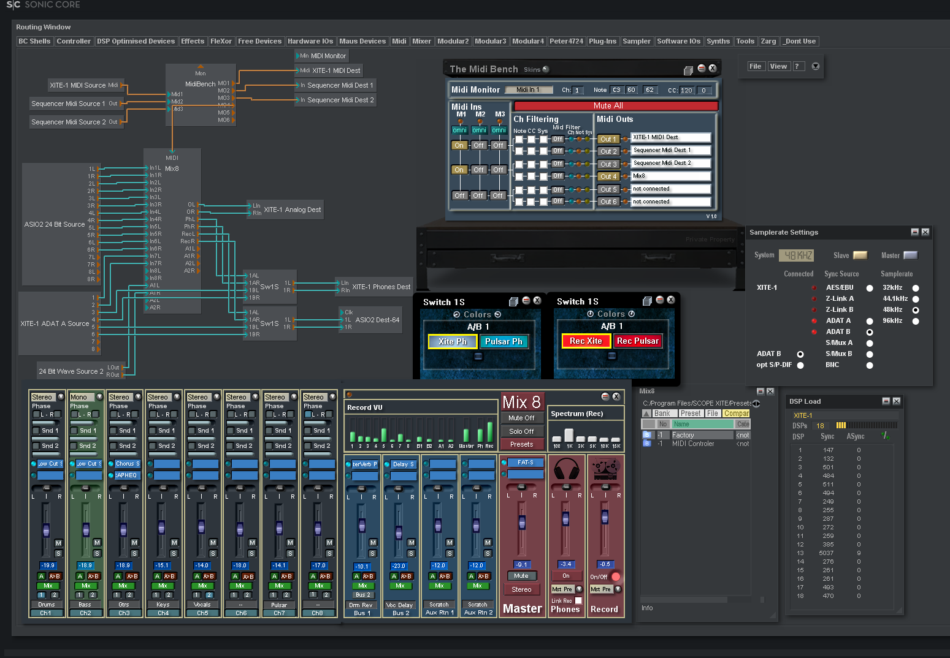The width and height of the screenshot is (950, 658).
Task: Click the Solo Off button
Action: point(521,431)
